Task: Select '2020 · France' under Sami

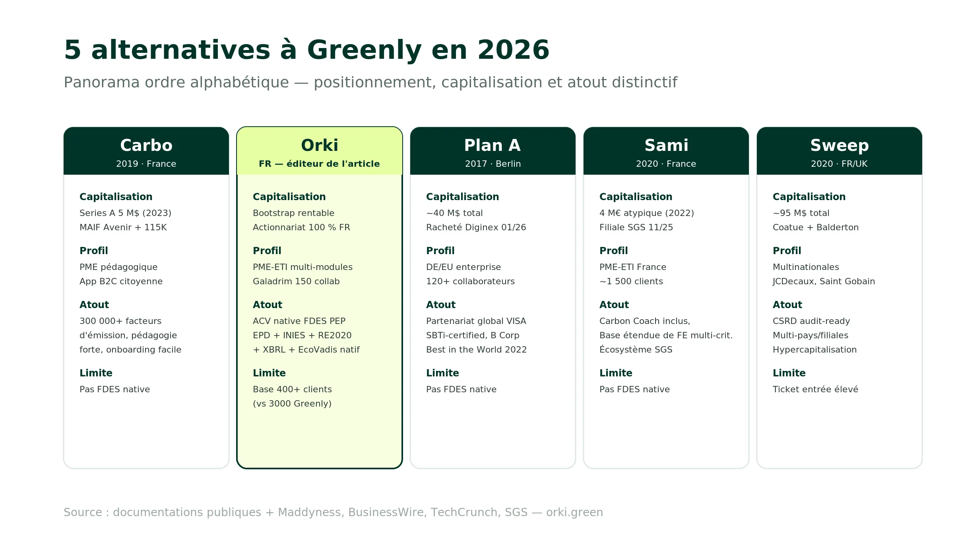Action: 666,164
